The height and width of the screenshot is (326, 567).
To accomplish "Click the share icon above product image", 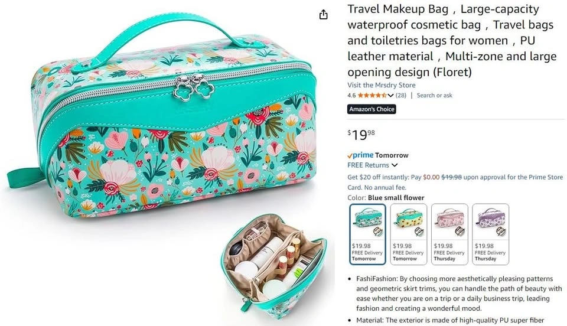I will point(323,14).
